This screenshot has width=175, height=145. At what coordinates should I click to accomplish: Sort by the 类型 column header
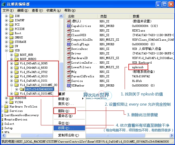click(114, 16)
